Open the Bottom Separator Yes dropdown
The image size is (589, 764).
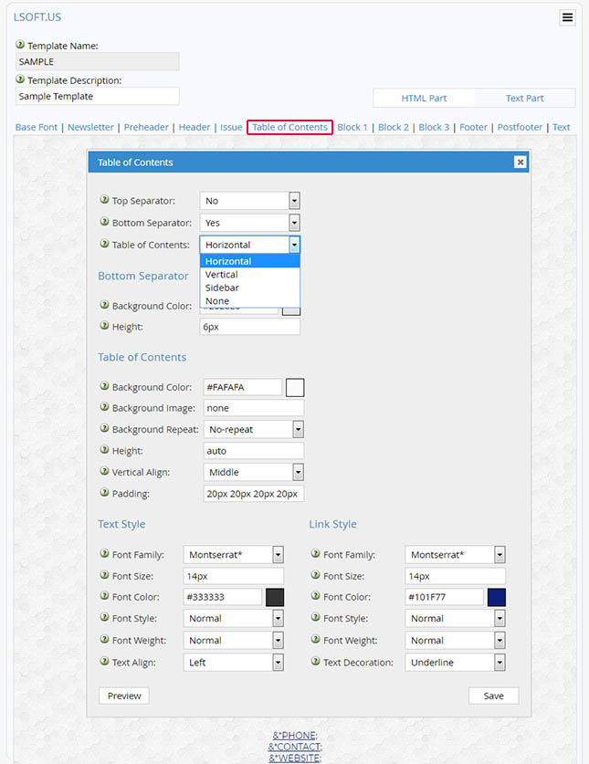[249, 223]
